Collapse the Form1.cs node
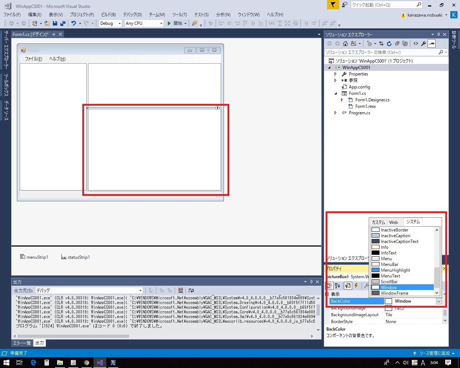 [x=336, y=93]
